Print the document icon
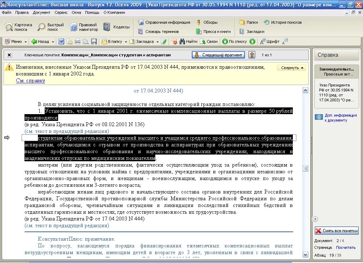Screen dimensions: 363x263 [x=78, y=42]
